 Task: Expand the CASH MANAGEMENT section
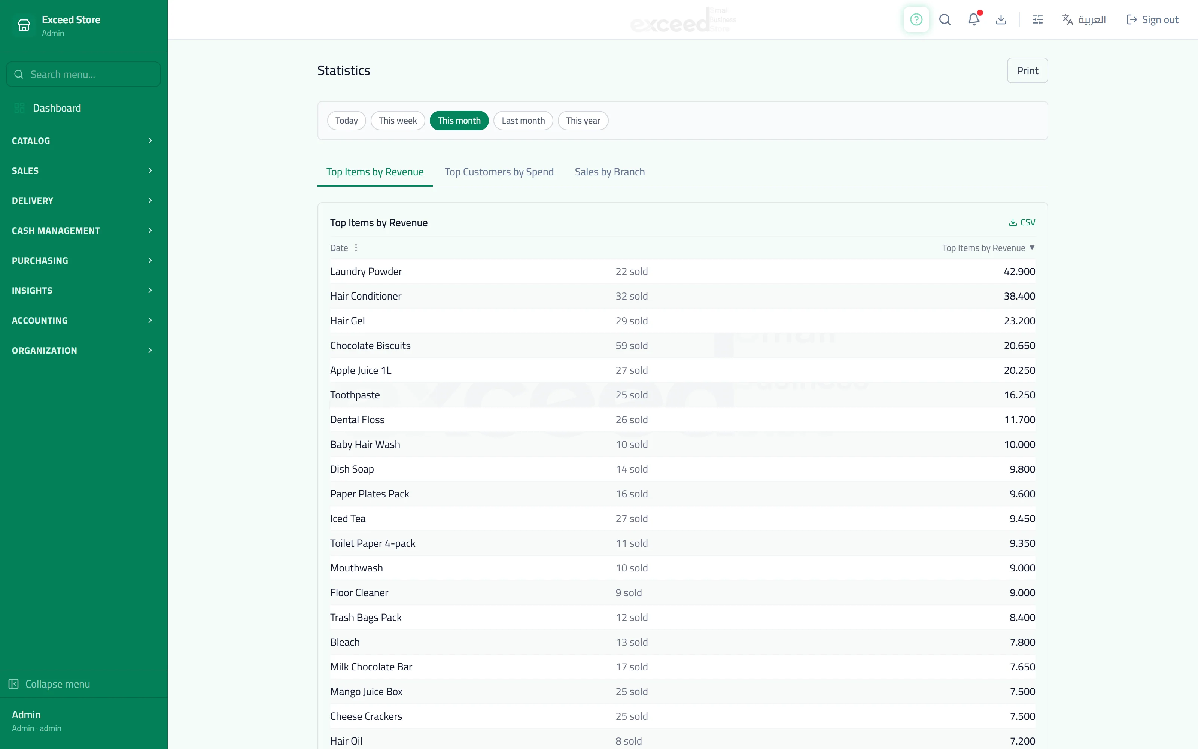83,230
